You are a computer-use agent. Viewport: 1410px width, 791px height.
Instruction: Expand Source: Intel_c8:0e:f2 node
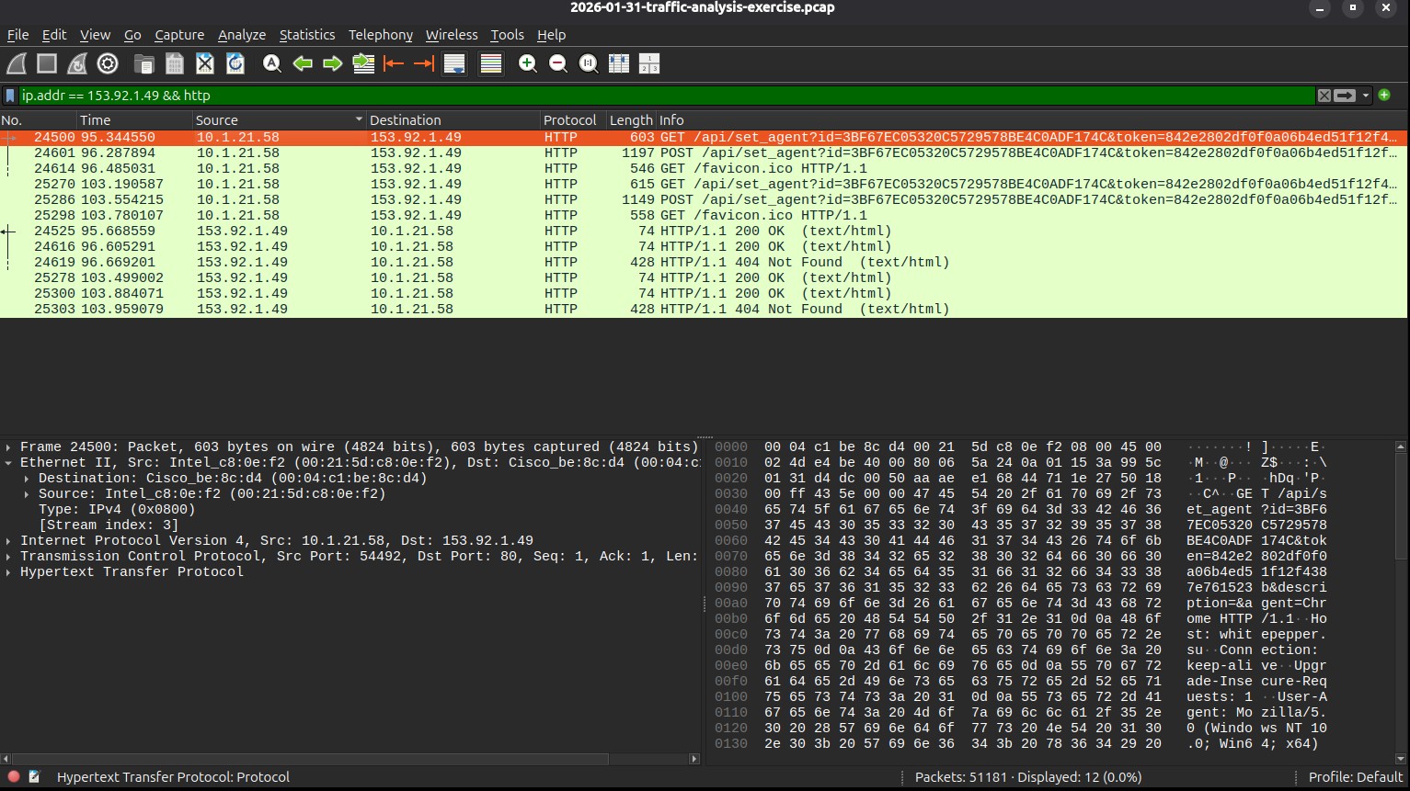pos(27,494)
